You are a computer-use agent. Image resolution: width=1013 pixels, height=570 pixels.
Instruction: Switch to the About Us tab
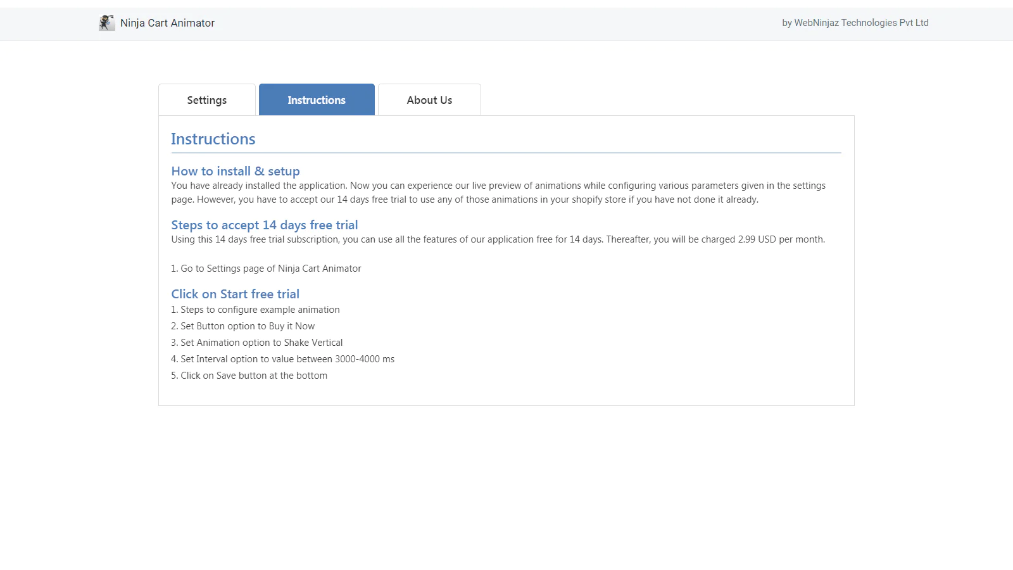click(x=429, y=100)
